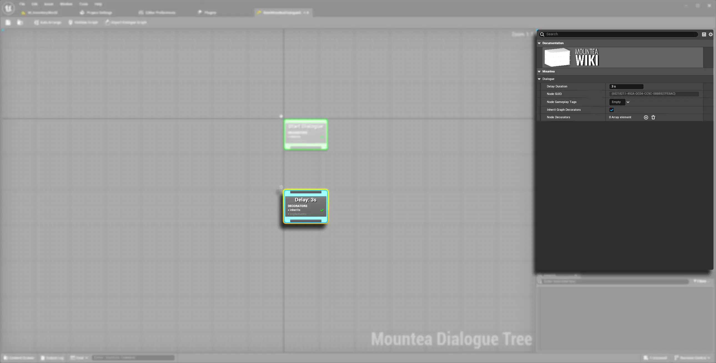
Task: Click the search magnifier icon in details
Action: (542, 34)
